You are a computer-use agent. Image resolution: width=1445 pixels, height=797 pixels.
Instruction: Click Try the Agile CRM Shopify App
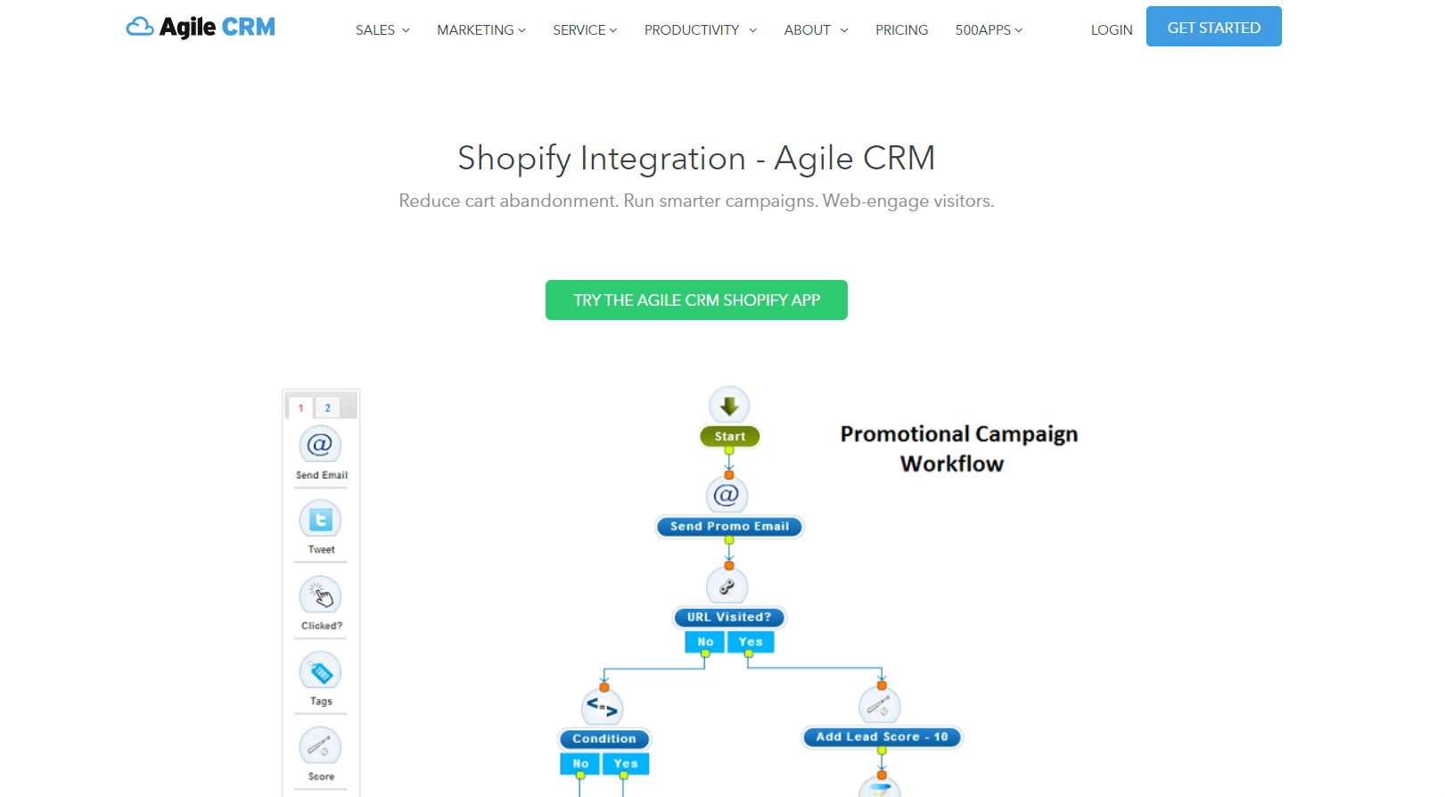click(696, 300)
